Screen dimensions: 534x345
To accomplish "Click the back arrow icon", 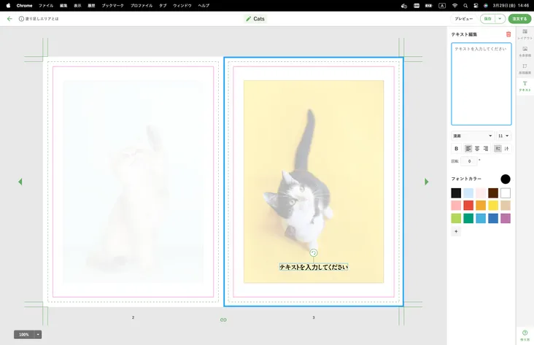I will [x=9, y=19].
